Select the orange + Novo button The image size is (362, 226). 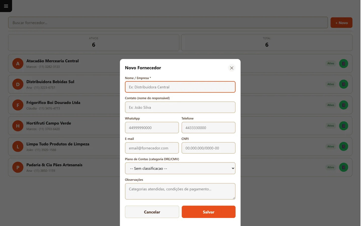point(341,23)
